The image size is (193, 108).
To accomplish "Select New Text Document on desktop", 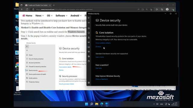I will (x=17, y=91).
